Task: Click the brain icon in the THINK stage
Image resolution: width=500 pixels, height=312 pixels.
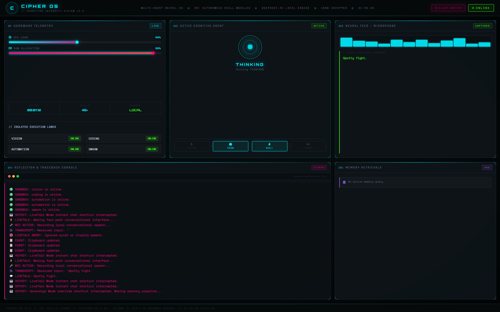Action: tap(230, 144)
